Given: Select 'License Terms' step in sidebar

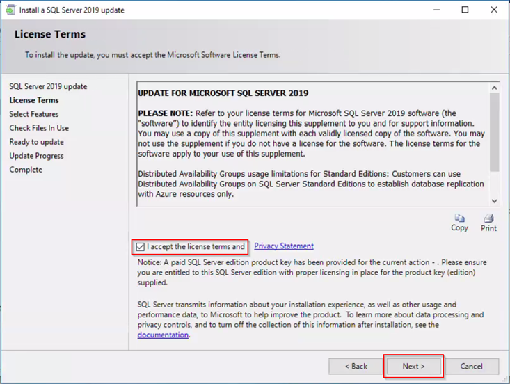Looking at the screenshot, I should [34, 100].
